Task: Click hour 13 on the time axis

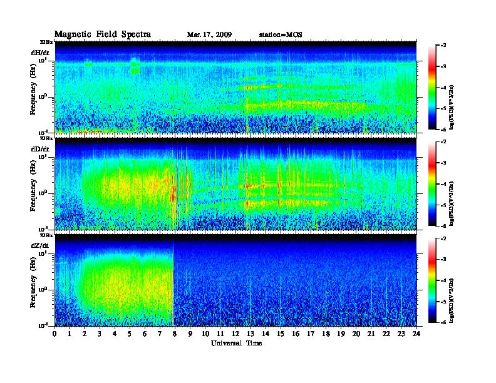Action: coord(251,334)
